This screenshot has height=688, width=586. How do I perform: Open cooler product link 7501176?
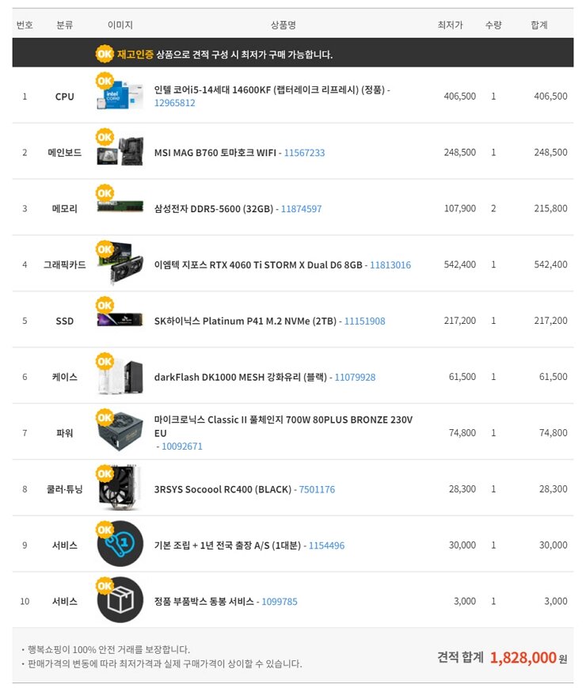[x=317, y=489]
